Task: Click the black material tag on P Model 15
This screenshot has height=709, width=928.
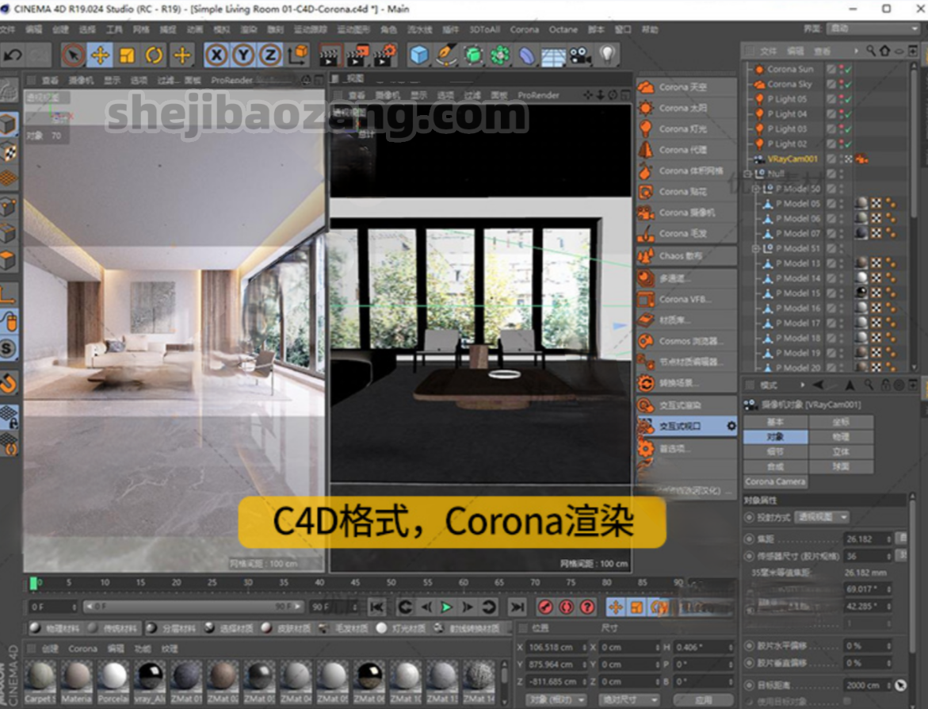Action: pyautogui.click(x=861, y=293)
